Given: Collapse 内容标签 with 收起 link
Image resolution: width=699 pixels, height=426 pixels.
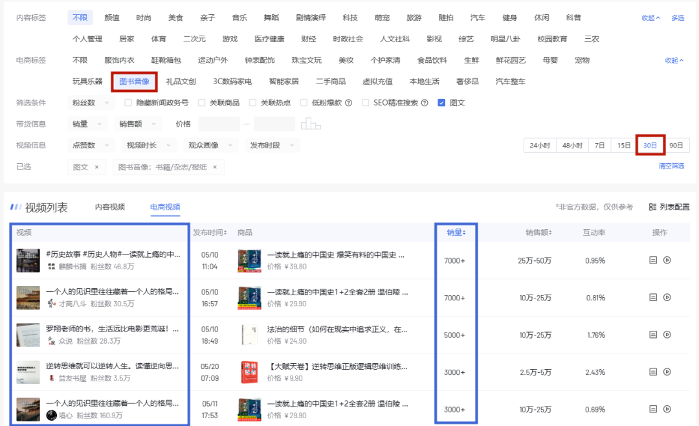Looking at the screenshot, I should pyautogui.click(x=650, y=18).
